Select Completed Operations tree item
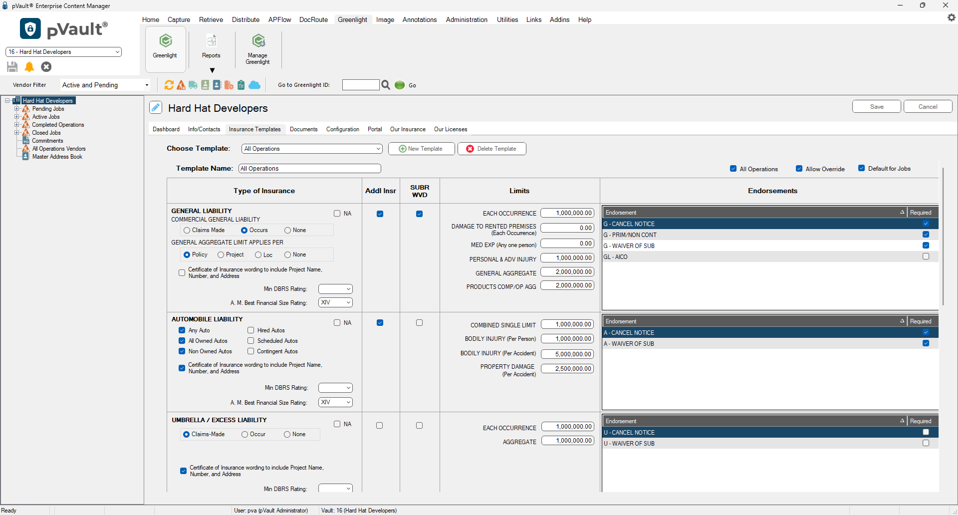The image size is (958, 515). point(58,125)
